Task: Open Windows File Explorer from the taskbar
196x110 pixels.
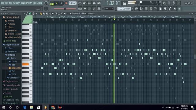Action: 32,107
